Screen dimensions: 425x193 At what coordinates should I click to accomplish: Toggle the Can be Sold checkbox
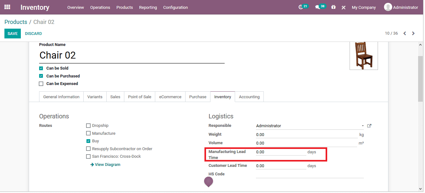[41, 68]
